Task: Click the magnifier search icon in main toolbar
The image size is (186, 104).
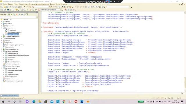Action: pos(33,7)
